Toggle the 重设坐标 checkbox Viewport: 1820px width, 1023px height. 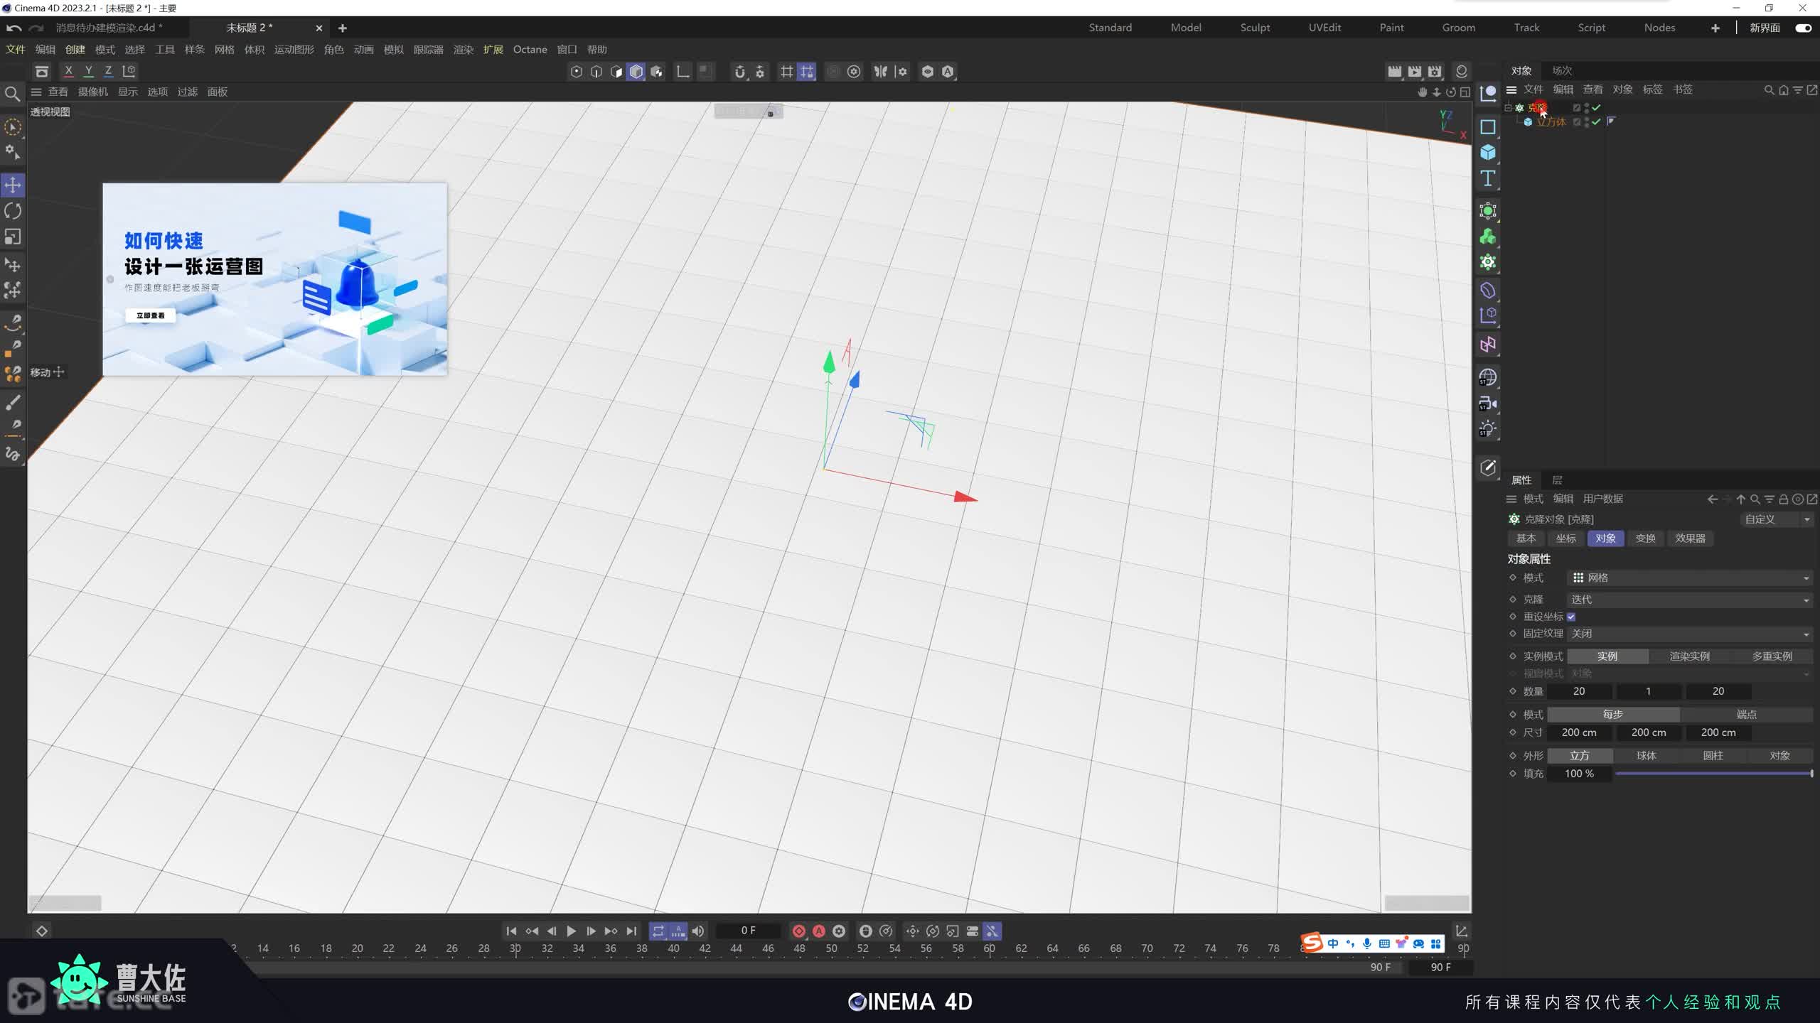click(x=1571, y=617)
